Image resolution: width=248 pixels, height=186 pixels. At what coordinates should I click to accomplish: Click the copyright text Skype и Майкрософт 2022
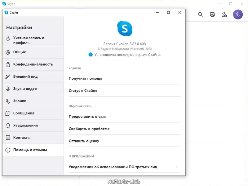pos(125,49)
